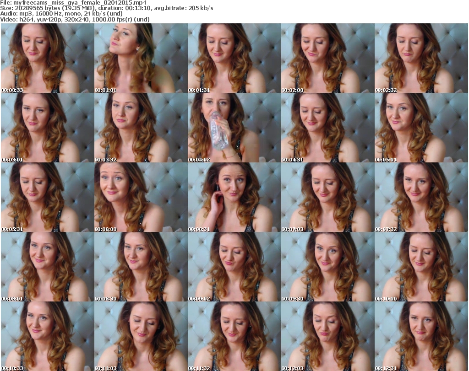The height and width of the screenshot is (371, 469).
Task: Select the frame at 00:05:01
Action: [x=421, y=128]
